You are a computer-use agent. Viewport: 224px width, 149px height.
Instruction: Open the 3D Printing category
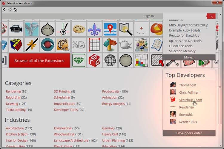pyautogui.click(x=62, y=91)
